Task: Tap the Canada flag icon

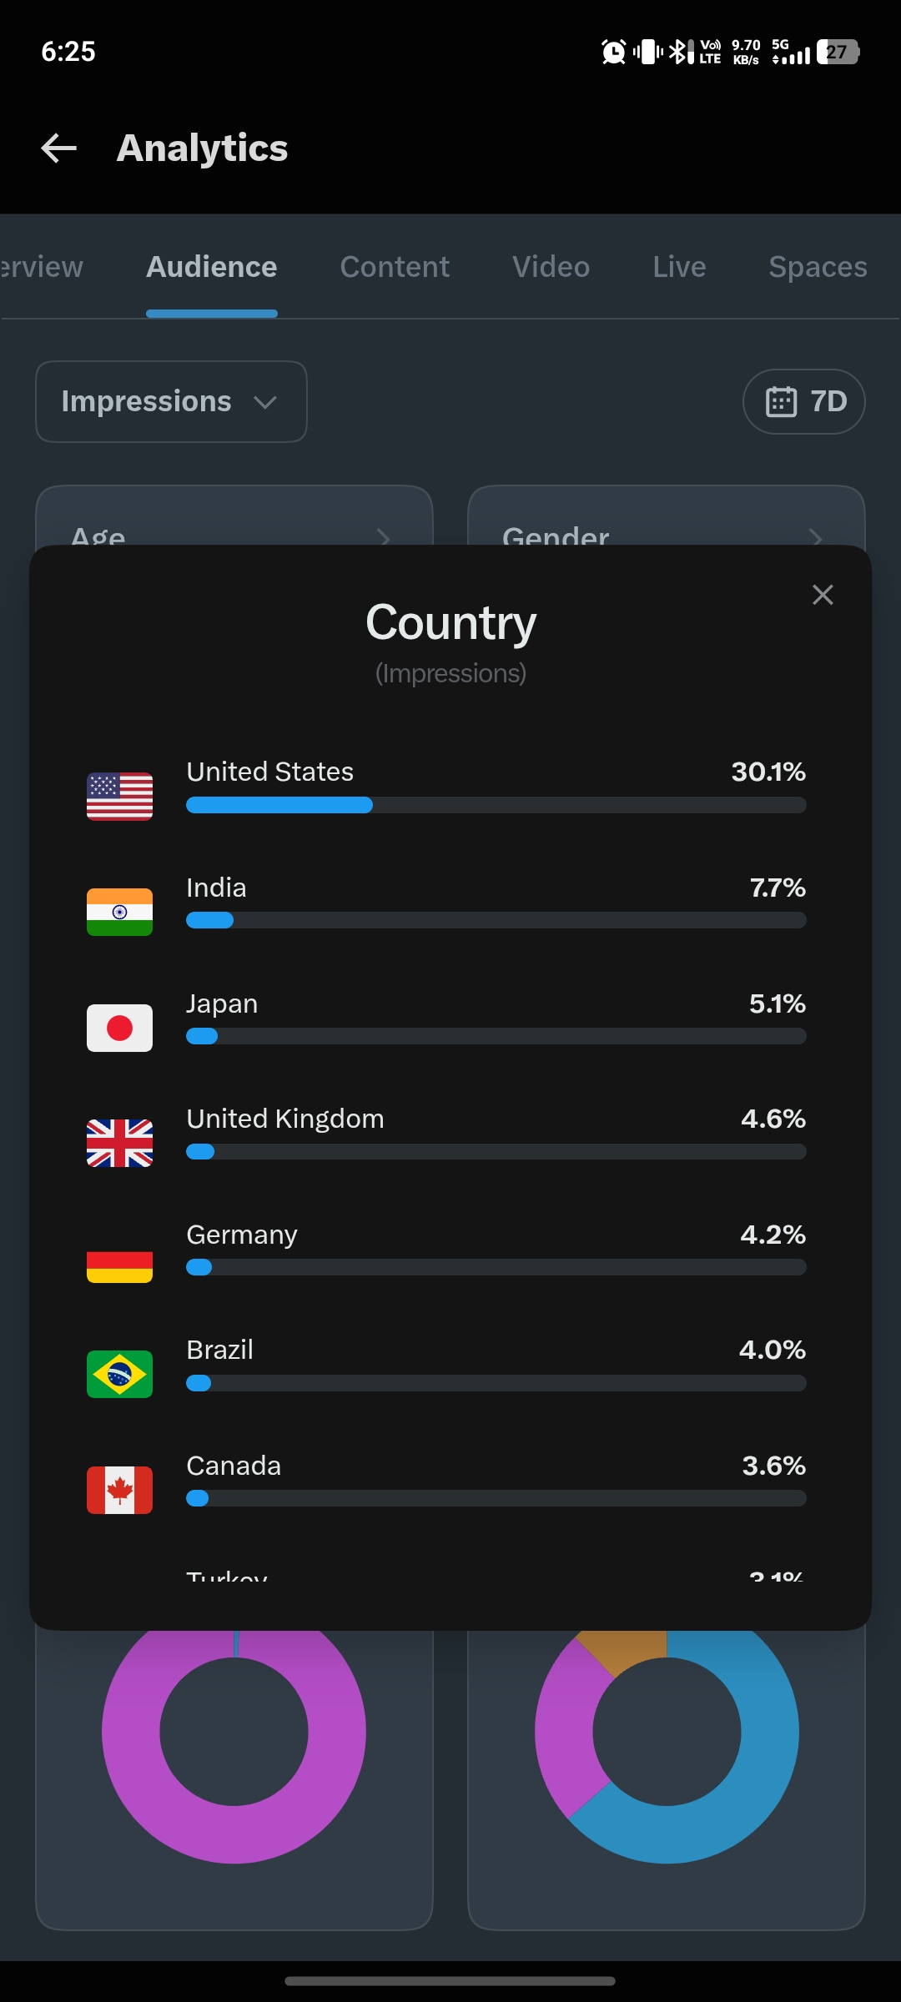Action: (119, 1490)
